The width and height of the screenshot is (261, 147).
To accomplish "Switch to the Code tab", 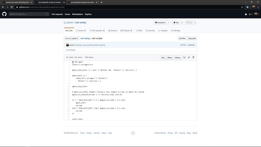I will (69, 31).
